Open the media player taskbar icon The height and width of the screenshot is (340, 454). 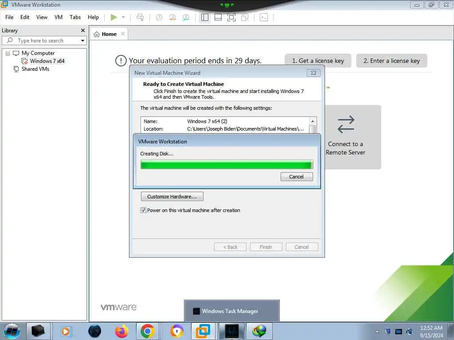[x=66, y=331]
